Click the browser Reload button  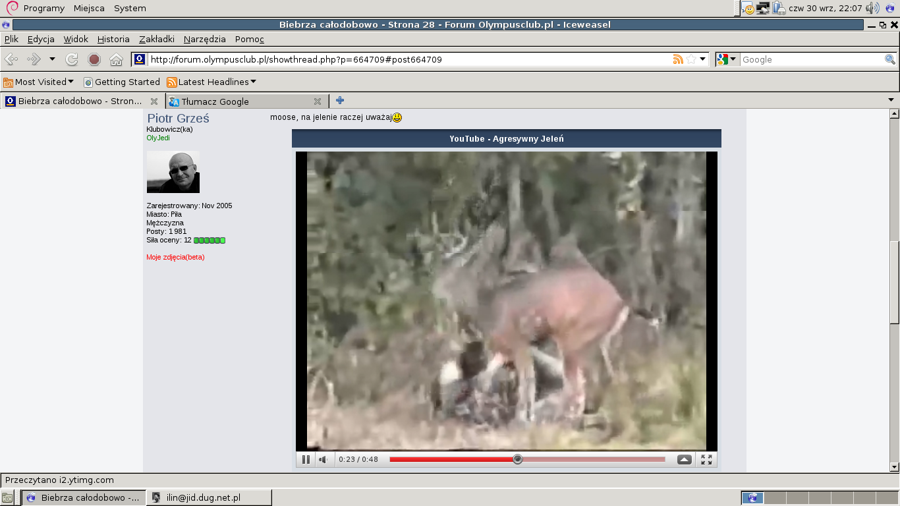[x=72, y=60]
